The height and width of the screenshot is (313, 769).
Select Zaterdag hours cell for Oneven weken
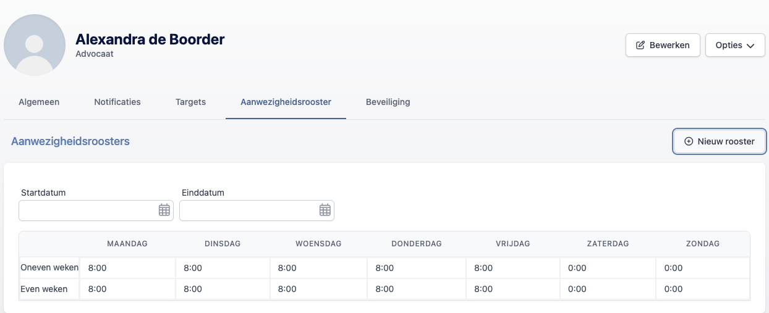[x=608, y=268]
